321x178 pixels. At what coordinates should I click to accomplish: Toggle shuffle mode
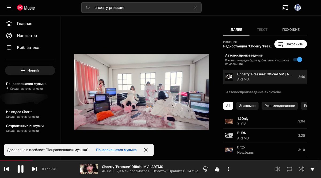click(x=301, y=169)
